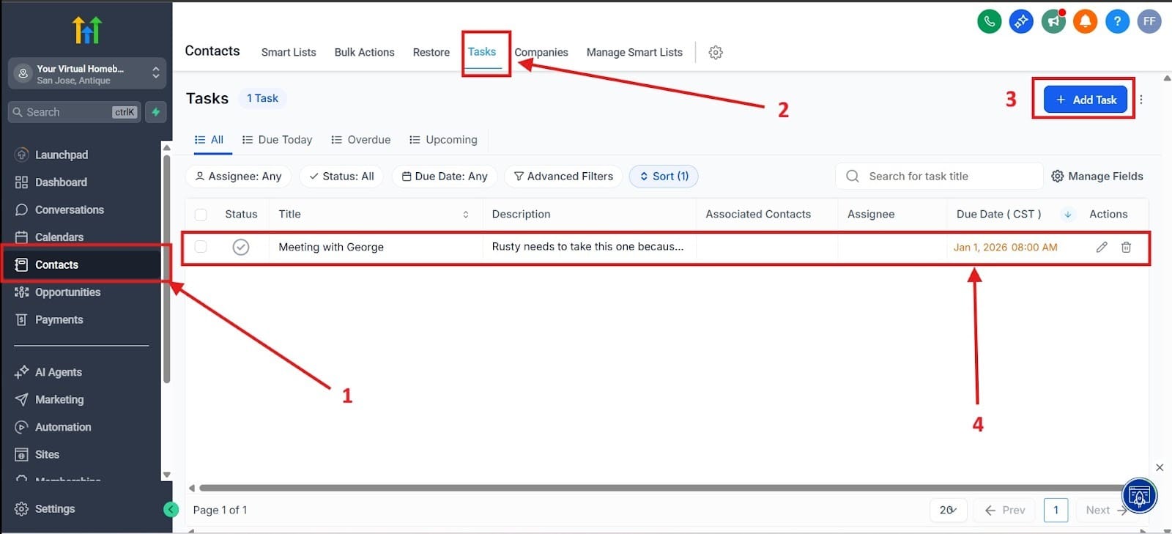Open the Due Date: Any filter
This screenshot has width=1172, height=534.
445,177
